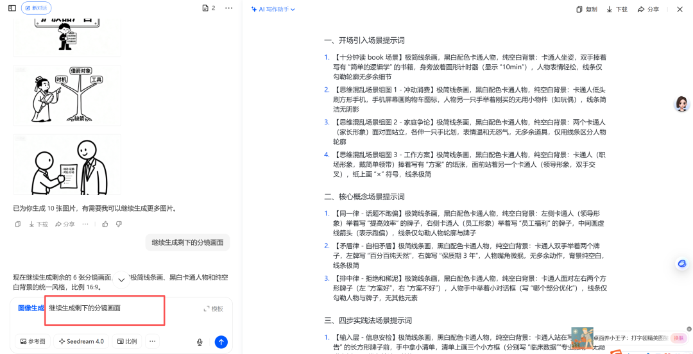Click the 排中律 - 拒绝和稀泥 item

click(x=466, y=288)
